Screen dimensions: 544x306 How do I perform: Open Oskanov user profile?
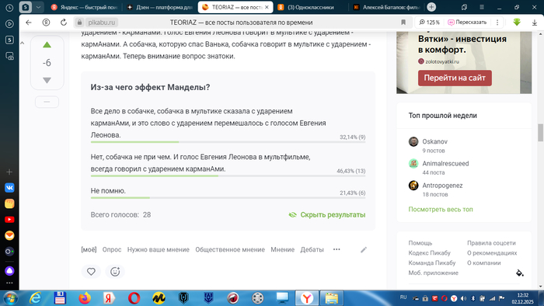434,141
